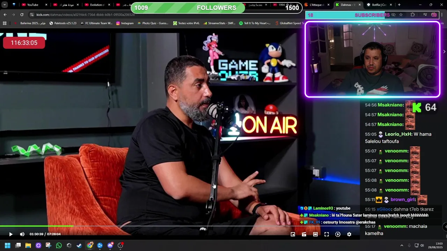Toggle theatre mode in video player
Viewport: 447px width, 251px height.
[x=315, y=234]
